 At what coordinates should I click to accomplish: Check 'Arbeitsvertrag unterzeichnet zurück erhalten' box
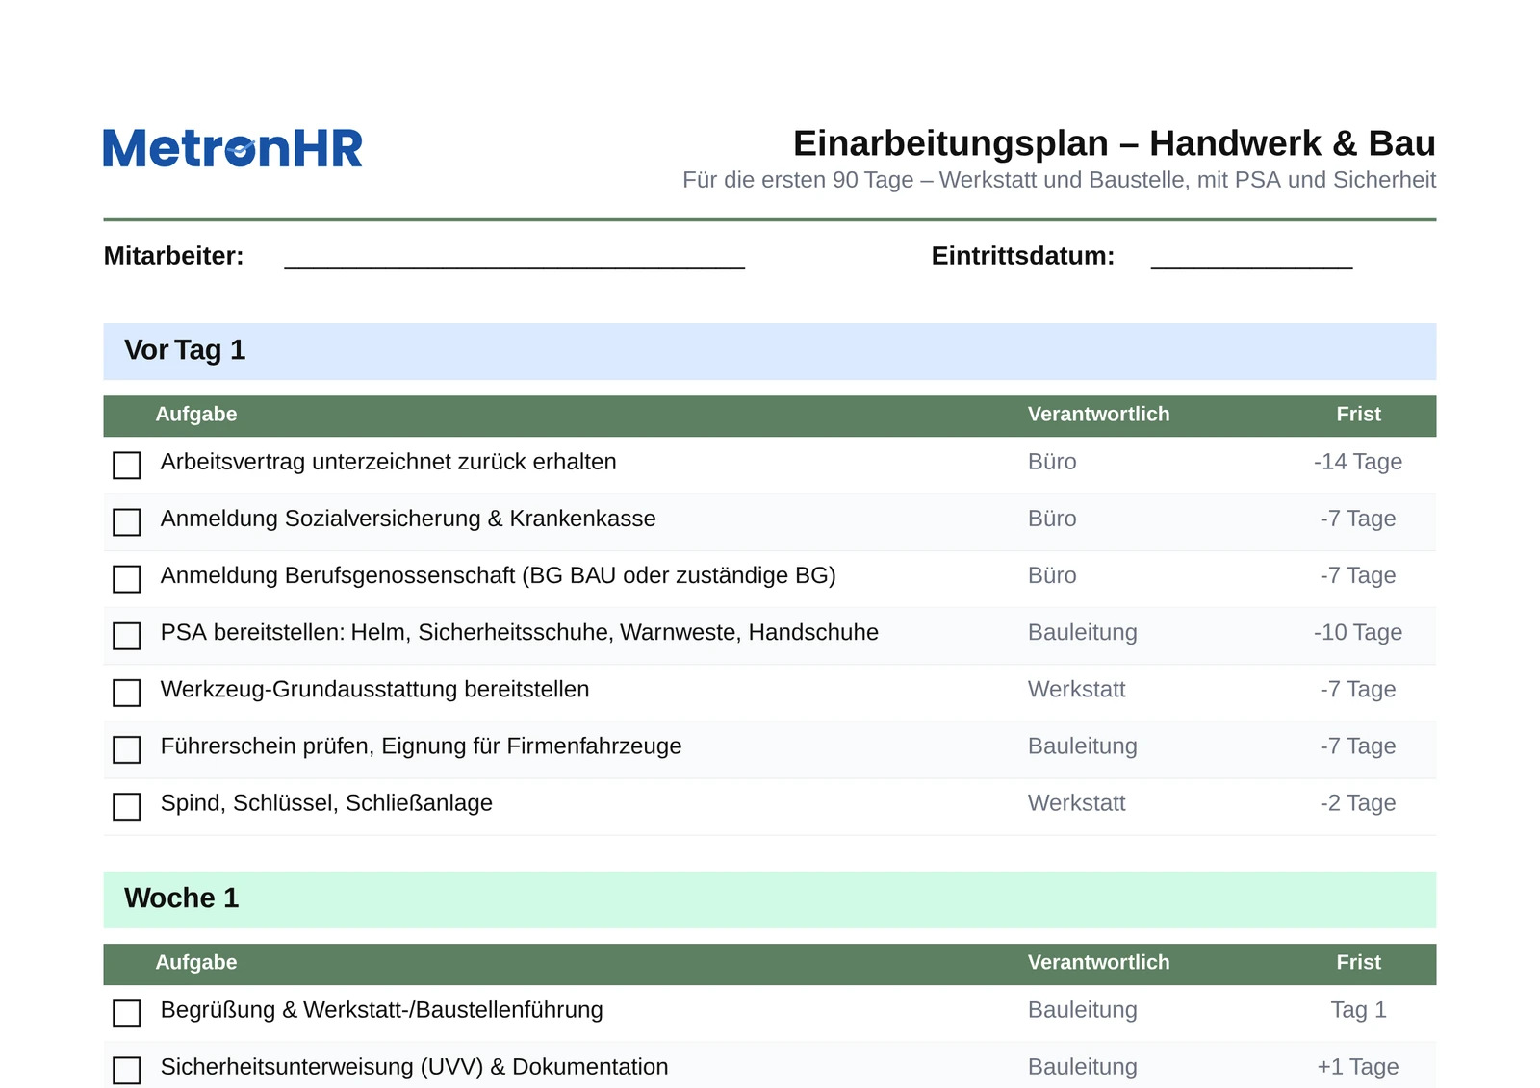(127, 466)
